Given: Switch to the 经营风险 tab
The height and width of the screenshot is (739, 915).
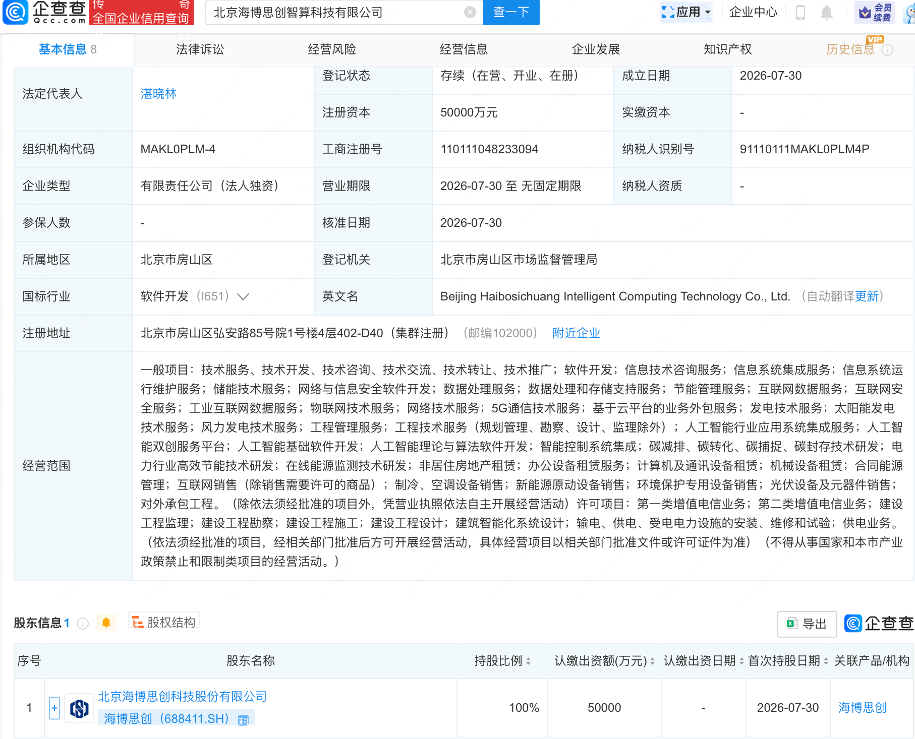Looking at the screenshot, I should tap(332, 49).
